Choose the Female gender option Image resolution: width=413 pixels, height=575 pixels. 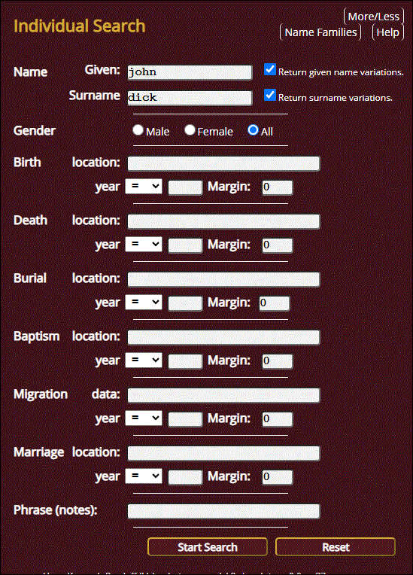pyautogui.click(x=190, y=129)
